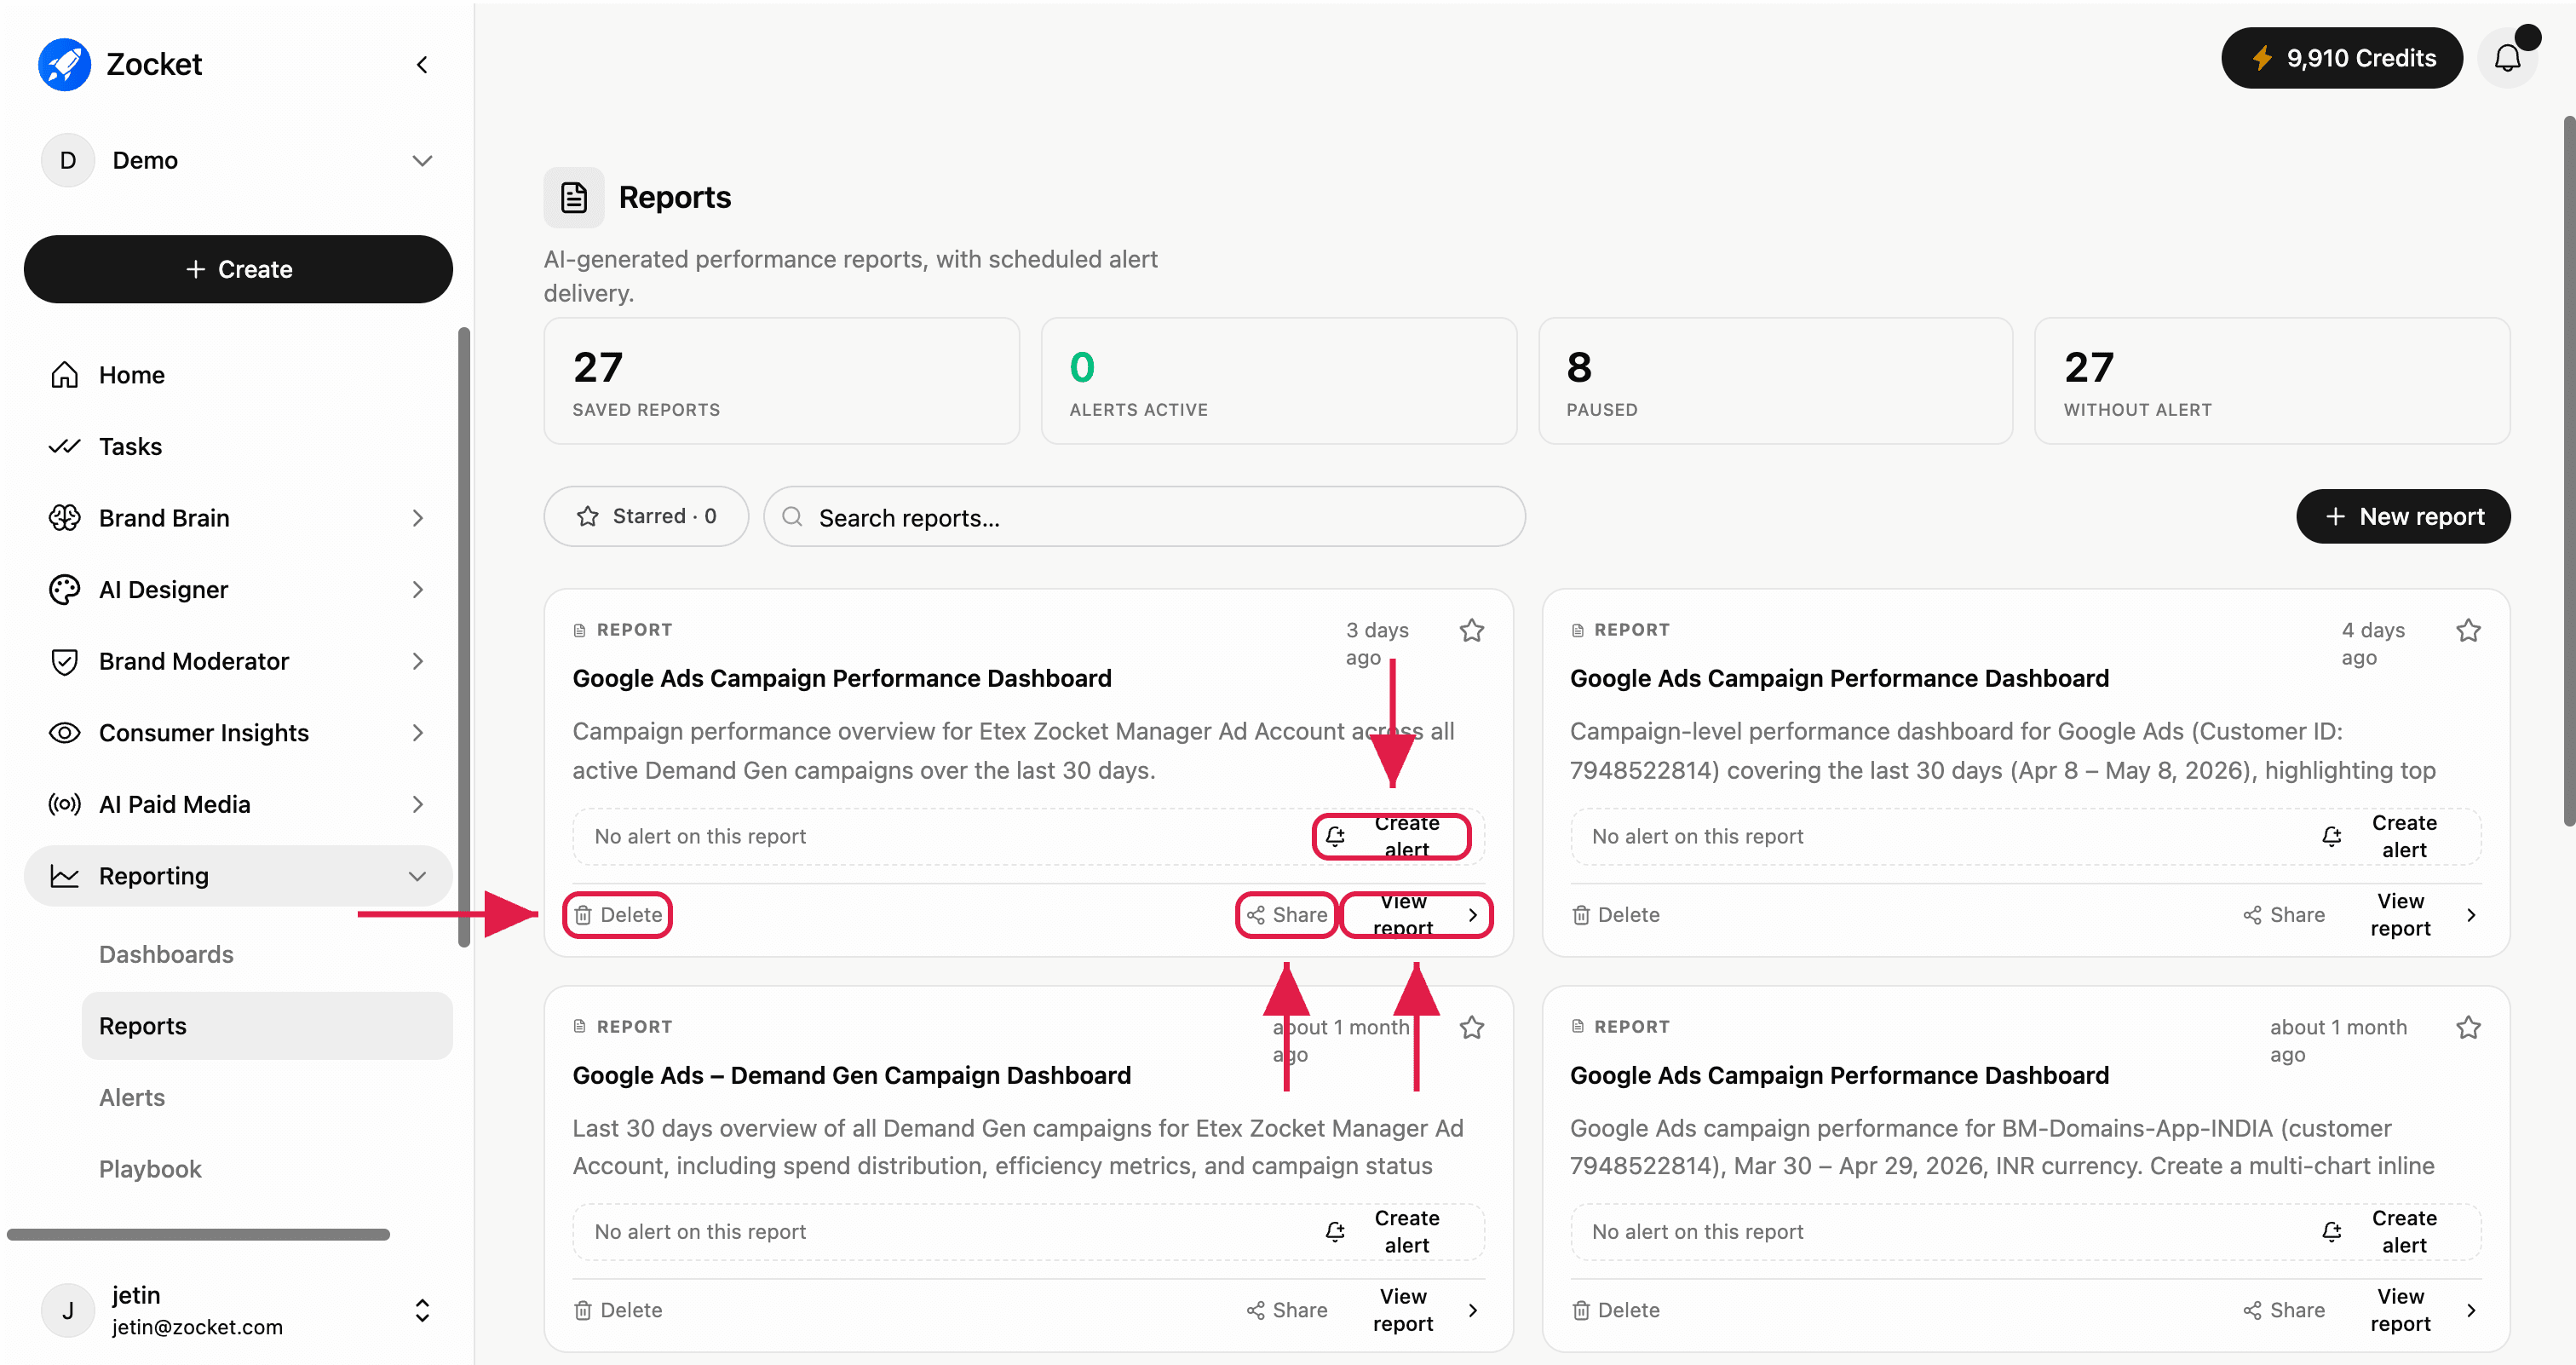Expand the Brand Brain chevron
The image size is (2576, 1365).
pos(418,518)
